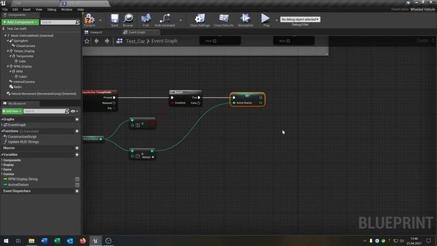Select EventGraph in Graphs list
The image size is (437, 246).
[16, 125]
